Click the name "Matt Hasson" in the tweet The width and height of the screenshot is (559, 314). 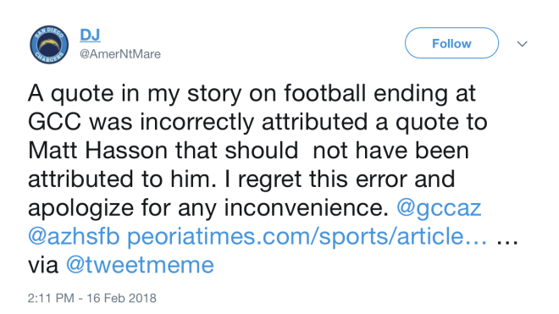(x=97, y=151)
